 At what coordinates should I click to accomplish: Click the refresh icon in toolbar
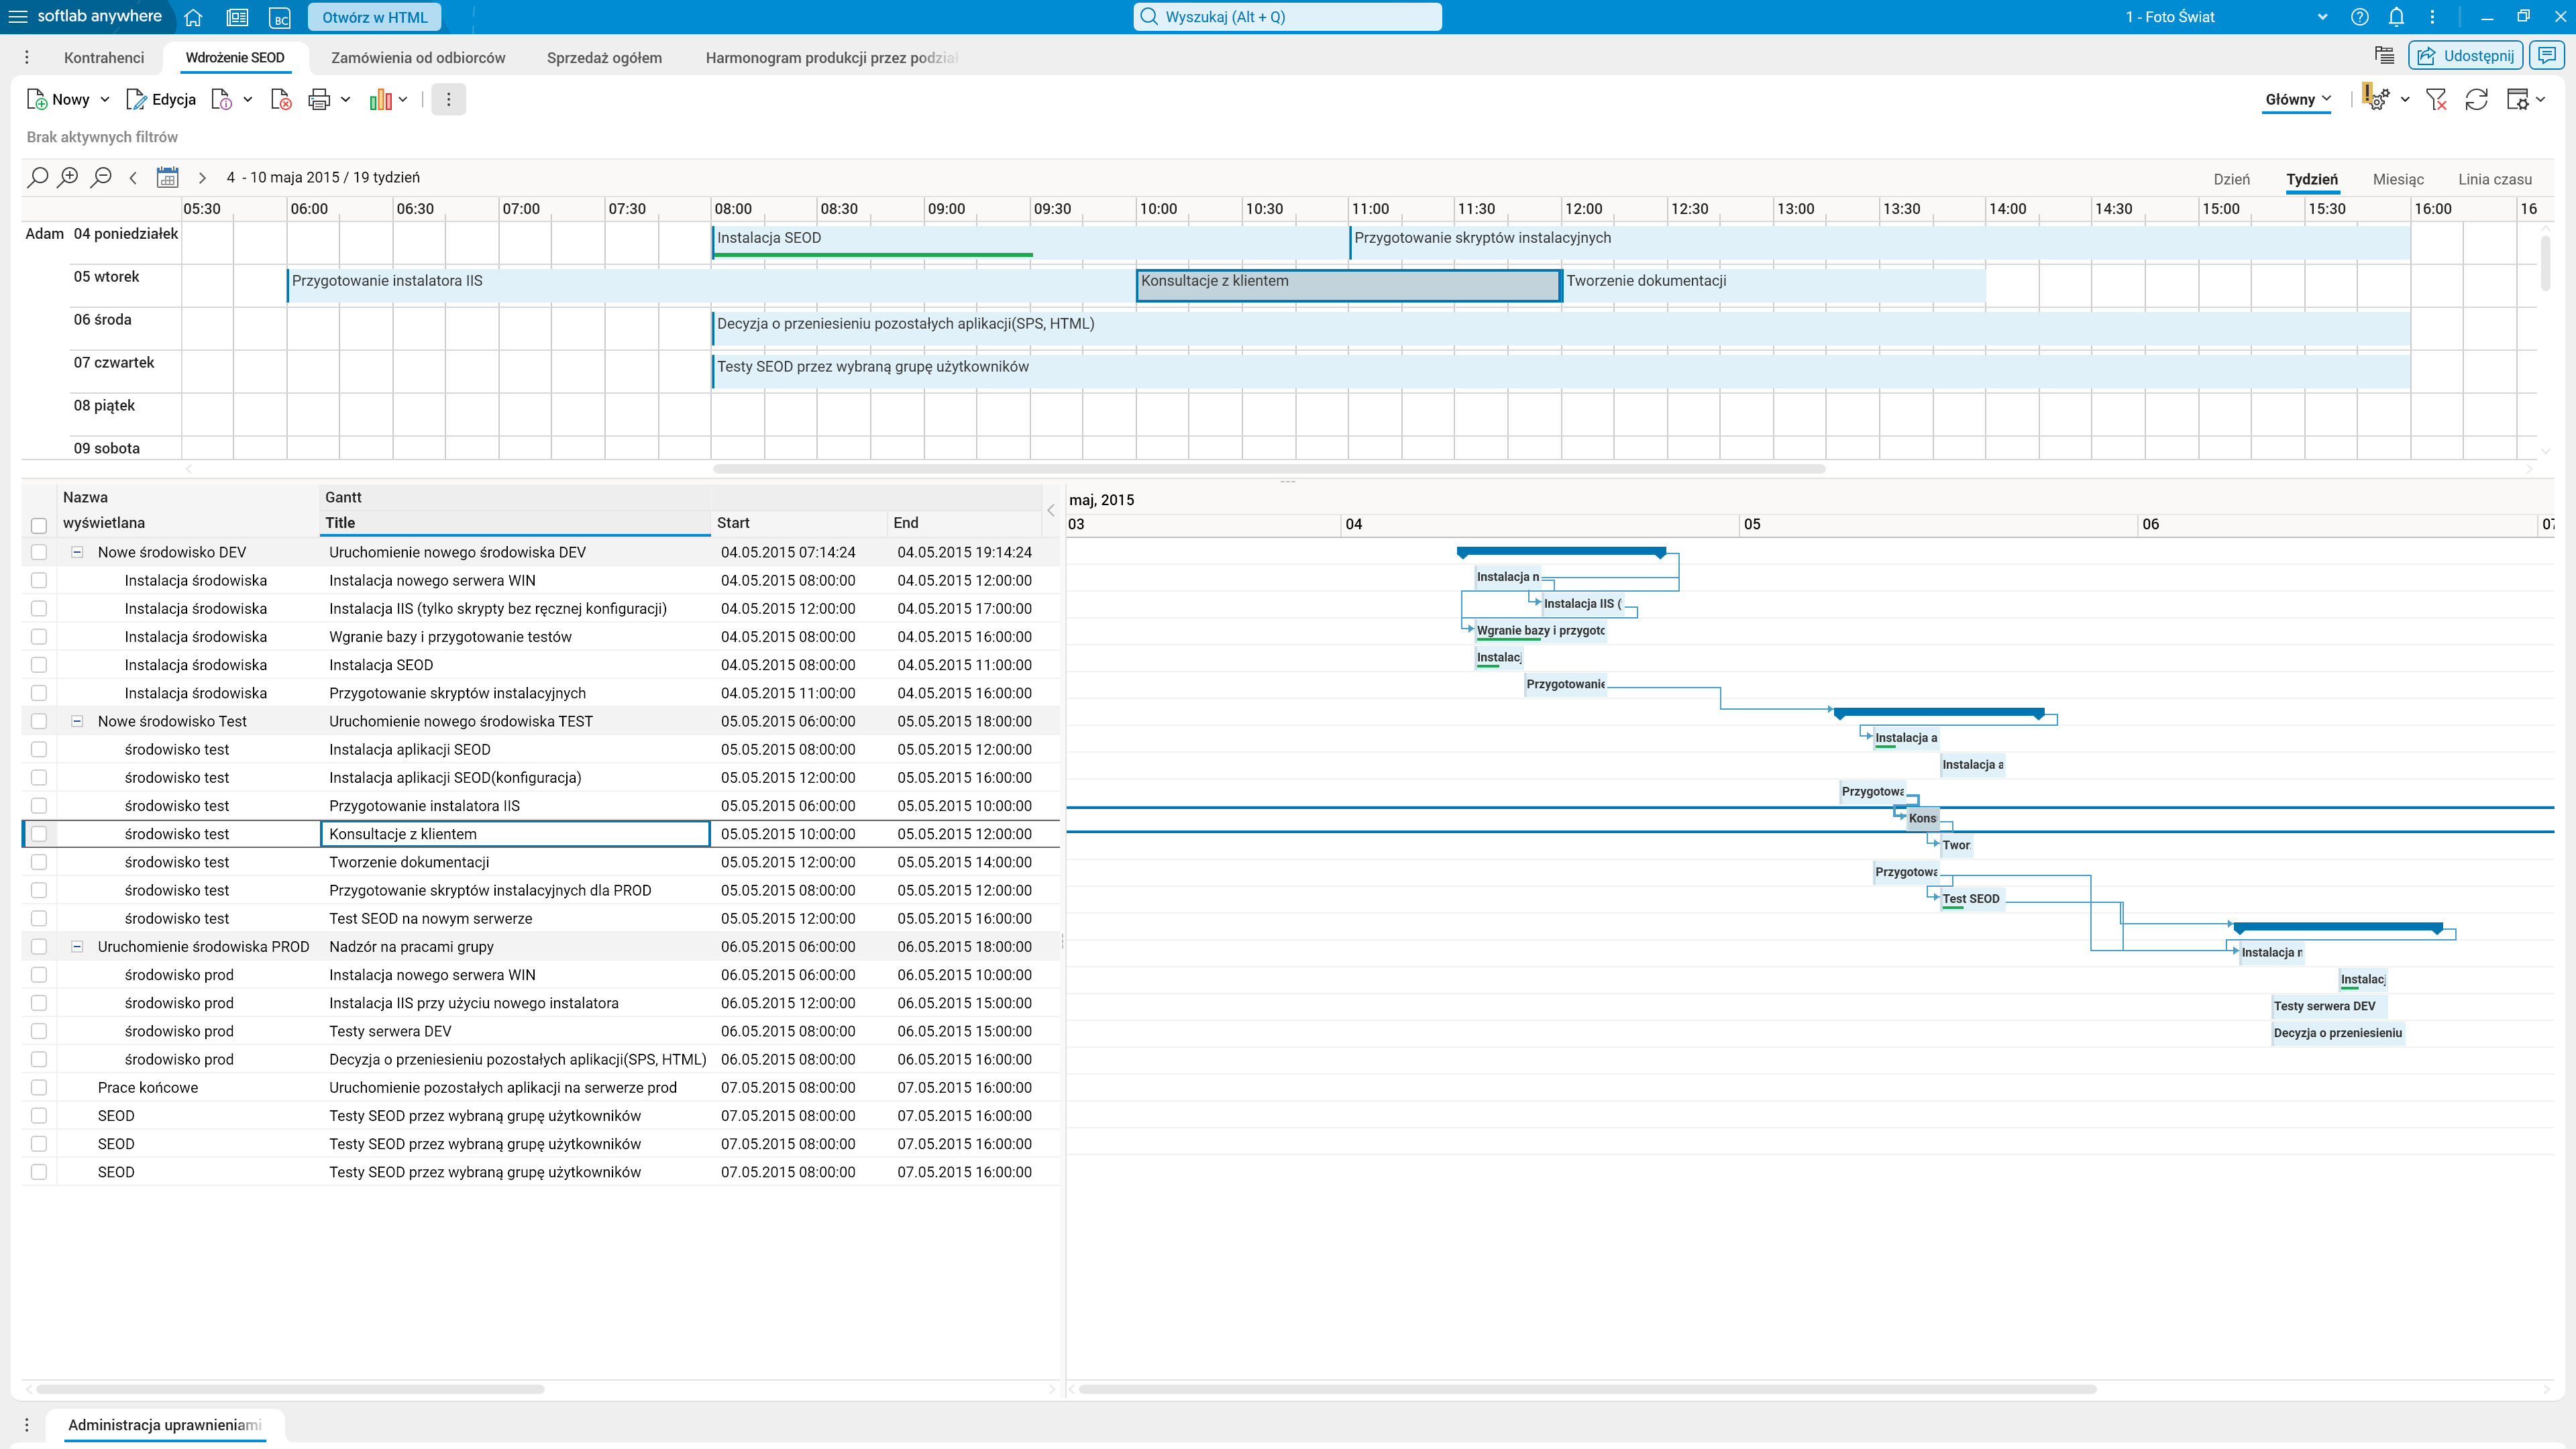click(2476, 99)
